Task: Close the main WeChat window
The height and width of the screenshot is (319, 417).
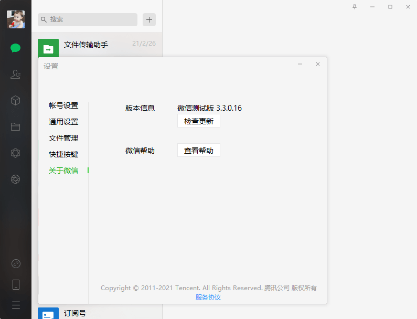Action: point(408,7)
